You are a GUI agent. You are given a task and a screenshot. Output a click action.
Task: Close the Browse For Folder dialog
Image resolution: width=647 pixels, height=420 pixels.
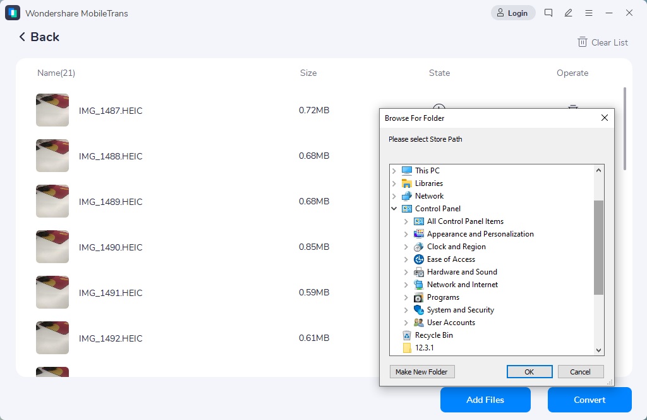(605, 118)
